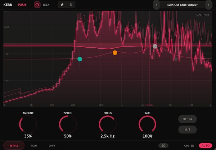Screen dimensions: 216x150
Task: Click the KERN logo
Action: coord(8,5)
